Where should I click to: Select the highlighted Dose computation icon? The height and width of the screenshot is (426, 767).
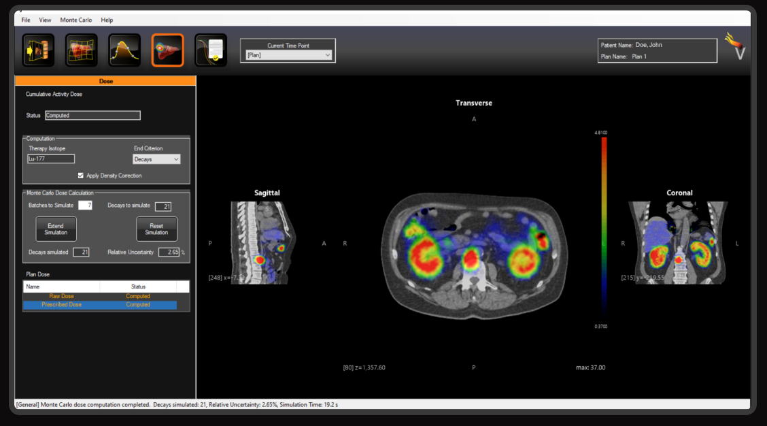pyautogui.click(x=167, y=50)
